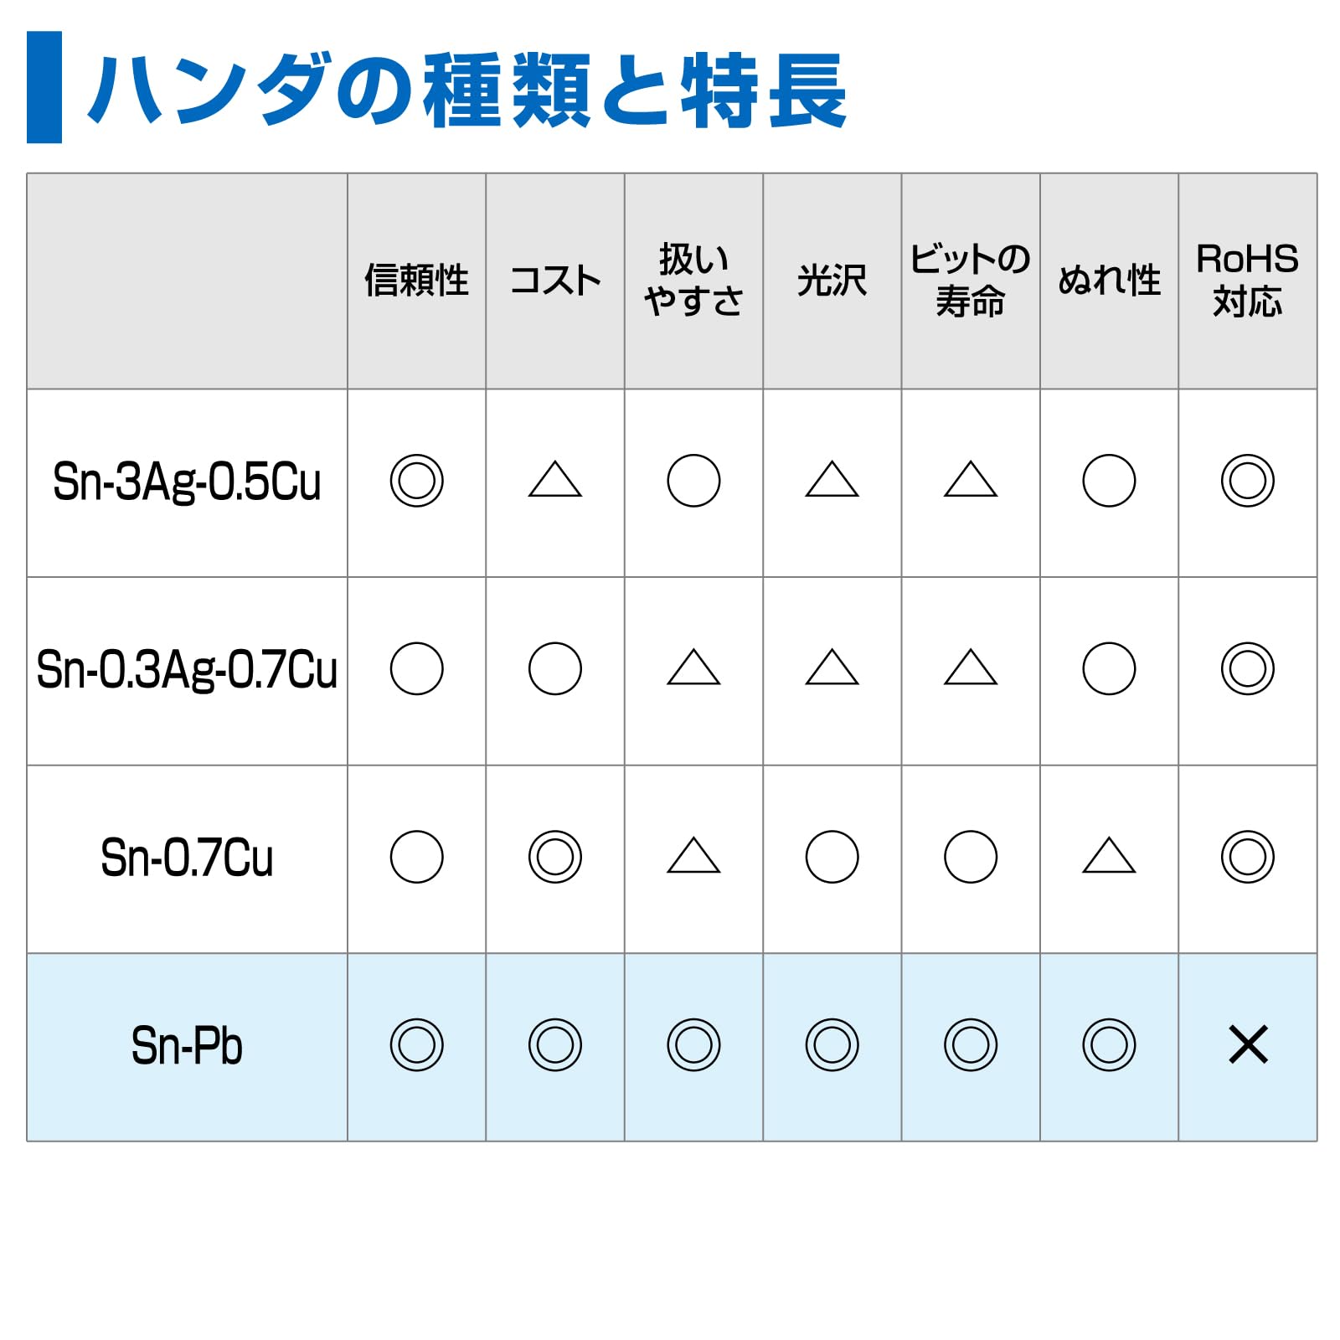Click double circle for Sn-0.7Cu コスト

[555, 857]
